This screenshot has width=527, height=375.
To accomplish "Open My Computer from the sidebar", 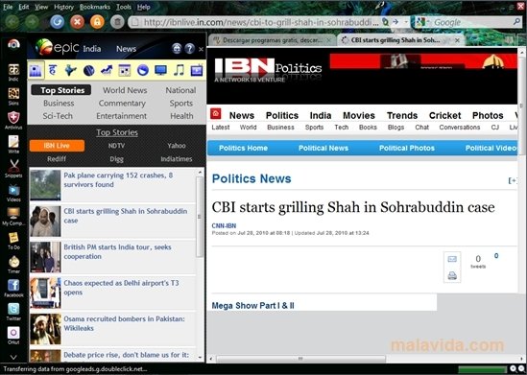I will click(13, 217).
